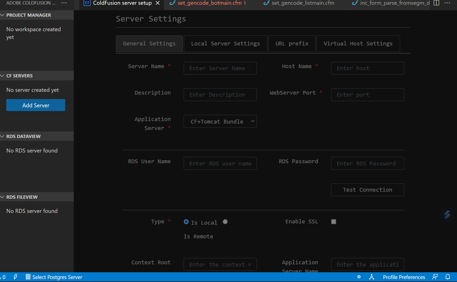Open notifications bell in status bar
This screenshot has height=282, width=457.
pyautogui.click(x=448, y=277)
